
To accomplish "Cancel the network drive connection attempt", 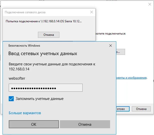I will point(49,35).
